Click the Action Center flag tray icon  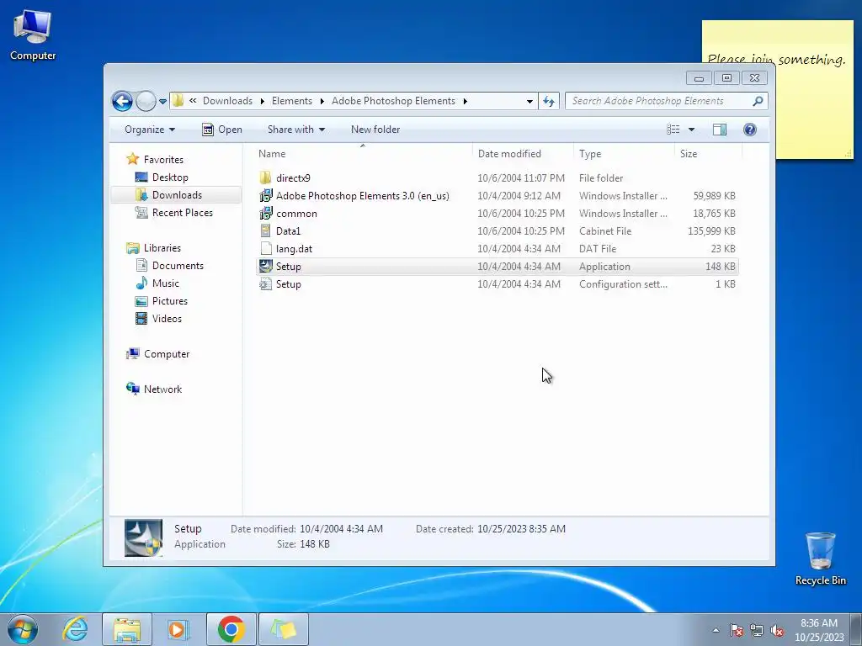[x=737, y=630]
